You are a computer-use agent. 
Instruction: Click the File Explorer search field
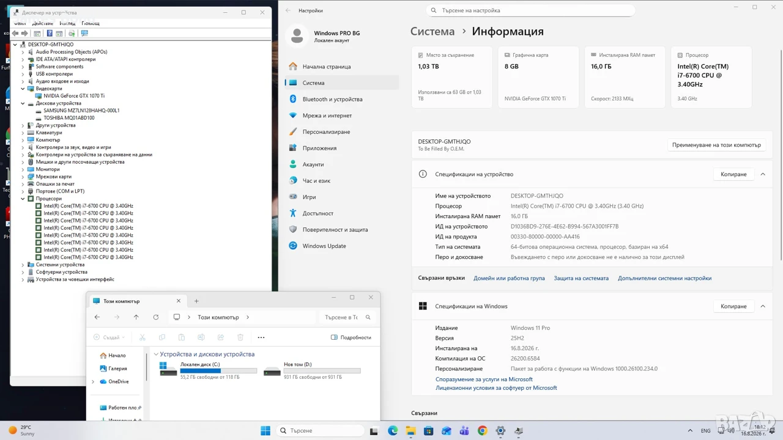(347, 317)
